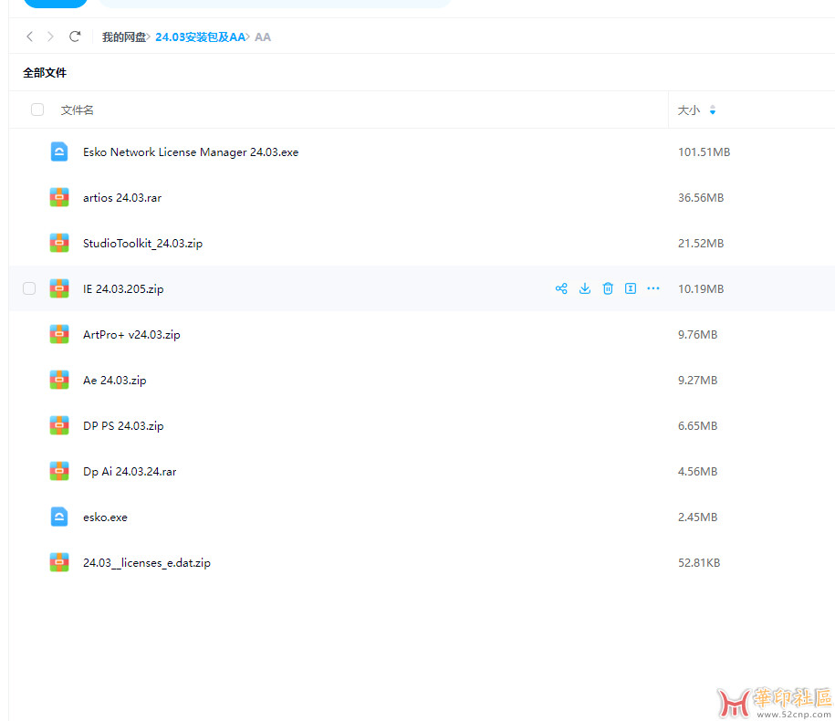Click the 2.45MB size value
The image size is (835, 721).
pyautogui.click(x=697, y=517)
